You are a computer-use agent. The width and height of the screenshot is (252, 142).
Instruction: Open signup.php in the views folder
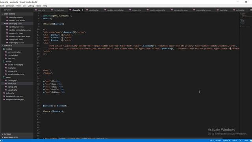12,87
